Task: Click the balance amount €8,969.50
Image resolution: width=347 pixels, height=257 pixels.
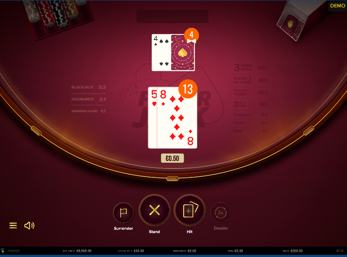Action: (x=84, y=251)
